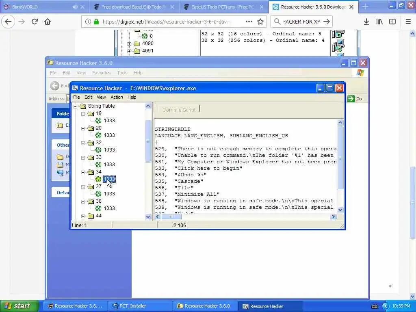Switch to EaseUS Todo PCTrans tab
This screenshot has height=312, width=416.
(x=223, y=7)
